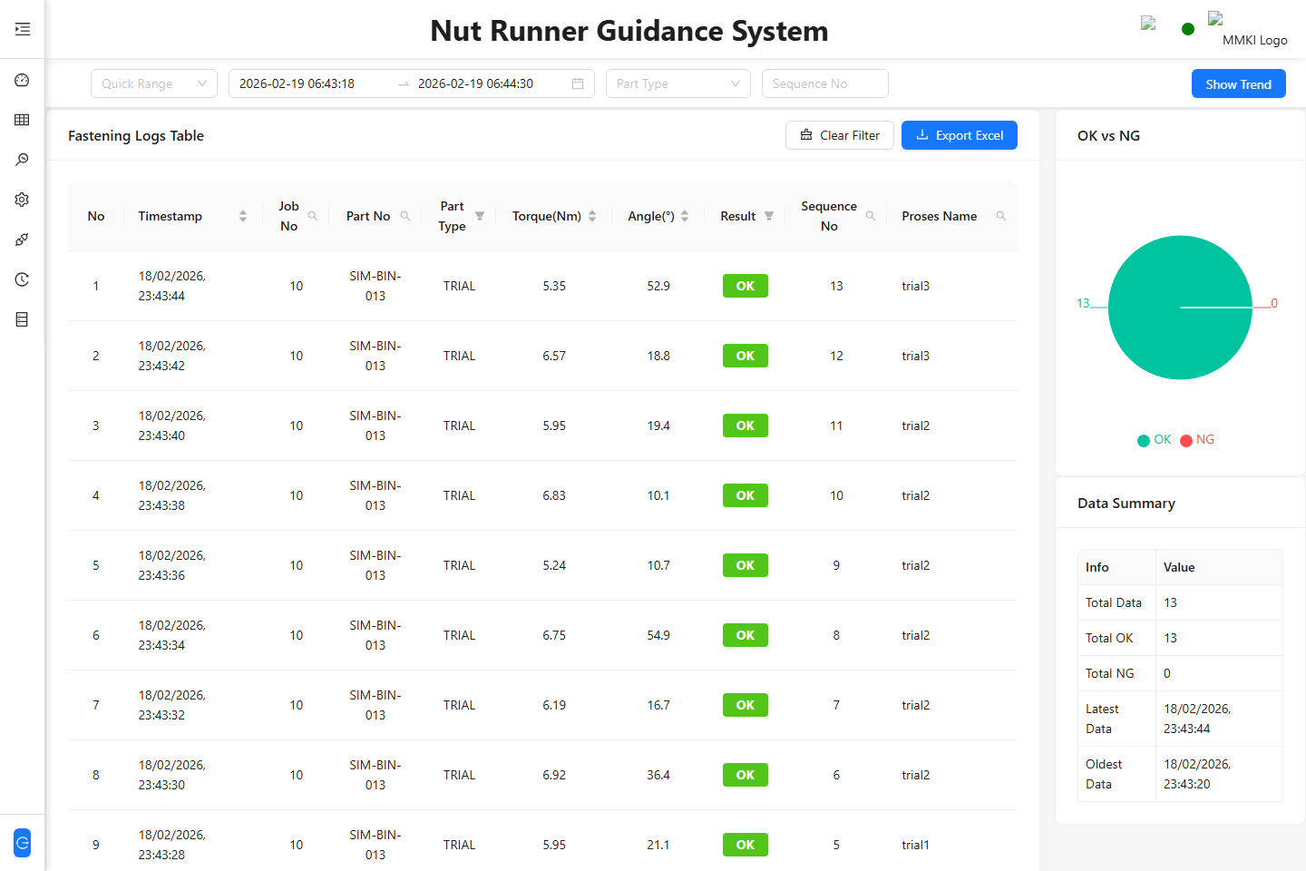Expand the sidebar menu toggle icon
This screenshot has width=1306, height=871.
pyautogui.click(x=23, y=29)
